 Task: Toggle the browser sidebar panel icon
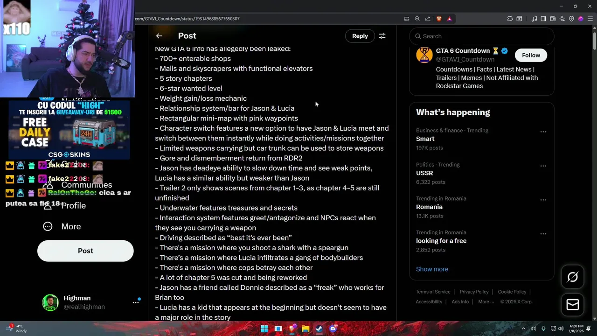click(x=543, y=19)
